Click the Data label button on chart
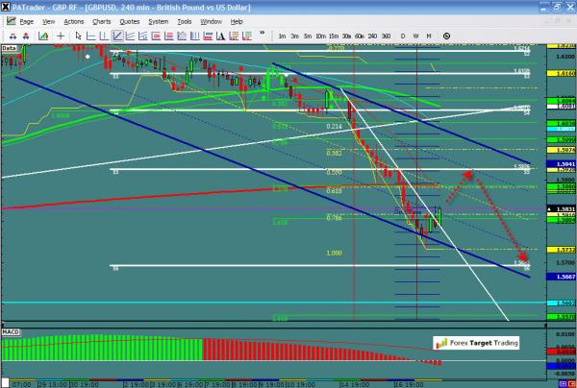The image size is (577, 388). [11, 46]
